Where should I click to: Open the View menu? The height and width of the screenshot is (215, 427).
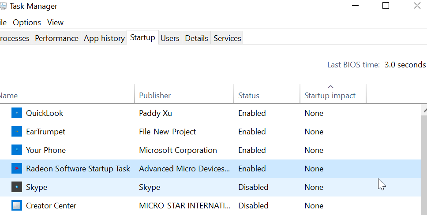pos(55,22)
